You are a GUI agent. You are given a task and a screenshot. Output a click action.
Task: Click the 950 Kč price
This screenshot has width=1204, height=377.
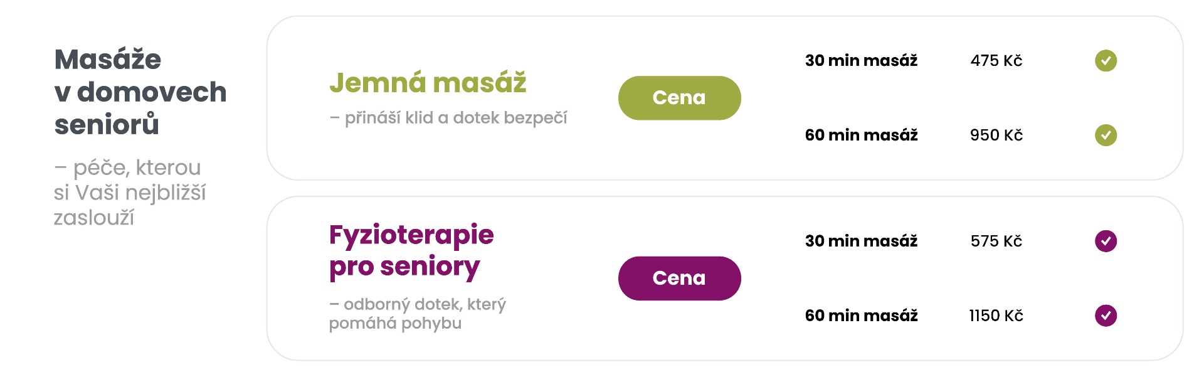coord(996,135)
